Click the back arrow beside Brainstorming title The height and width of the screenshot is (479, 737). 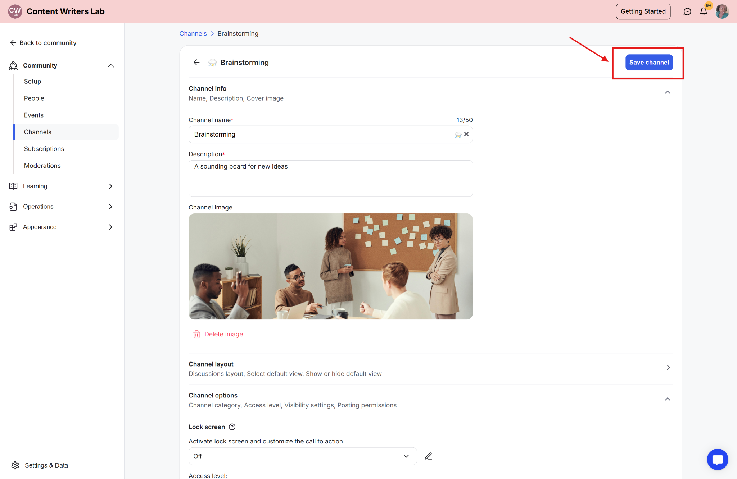coord(196,63)
